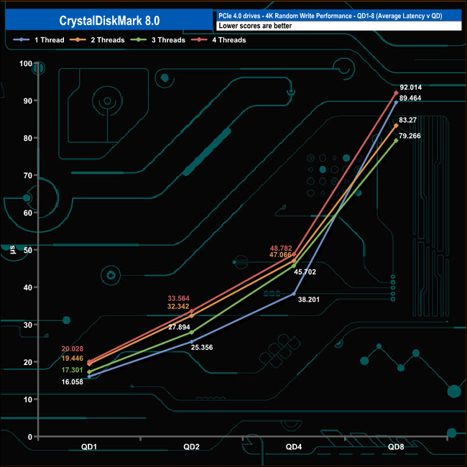Click the QD8 axis label

pos(396,447)
